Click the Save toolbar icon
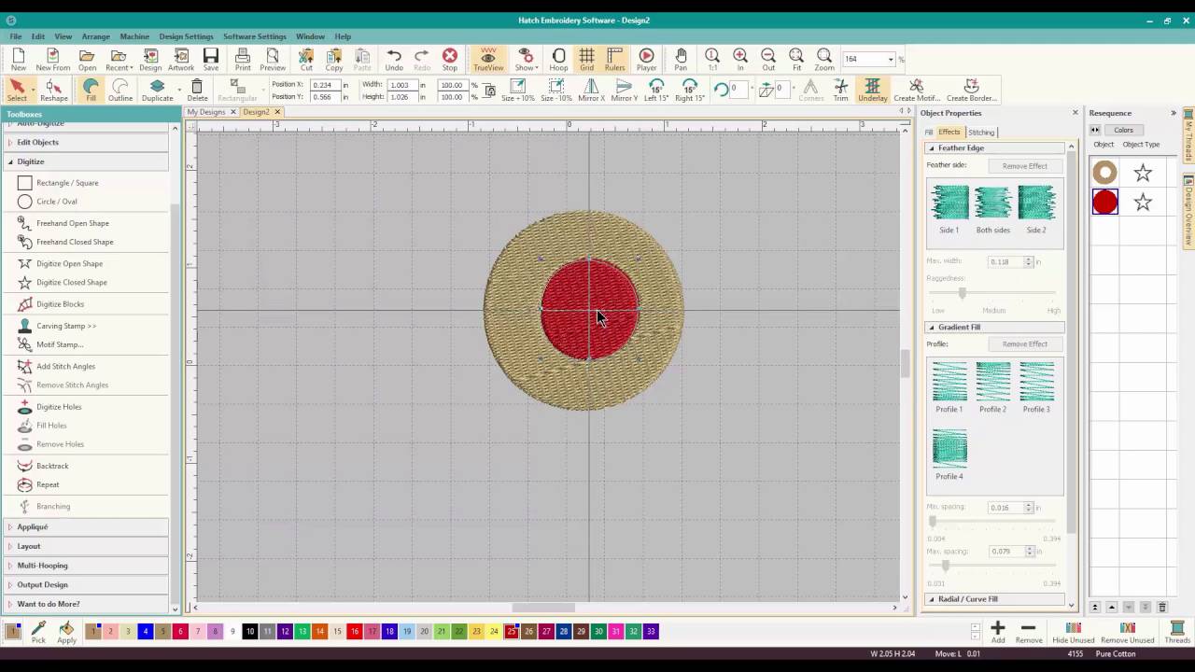Viewport: 1195px width, 672px height. pyautogui.click(x=211, y=61)
